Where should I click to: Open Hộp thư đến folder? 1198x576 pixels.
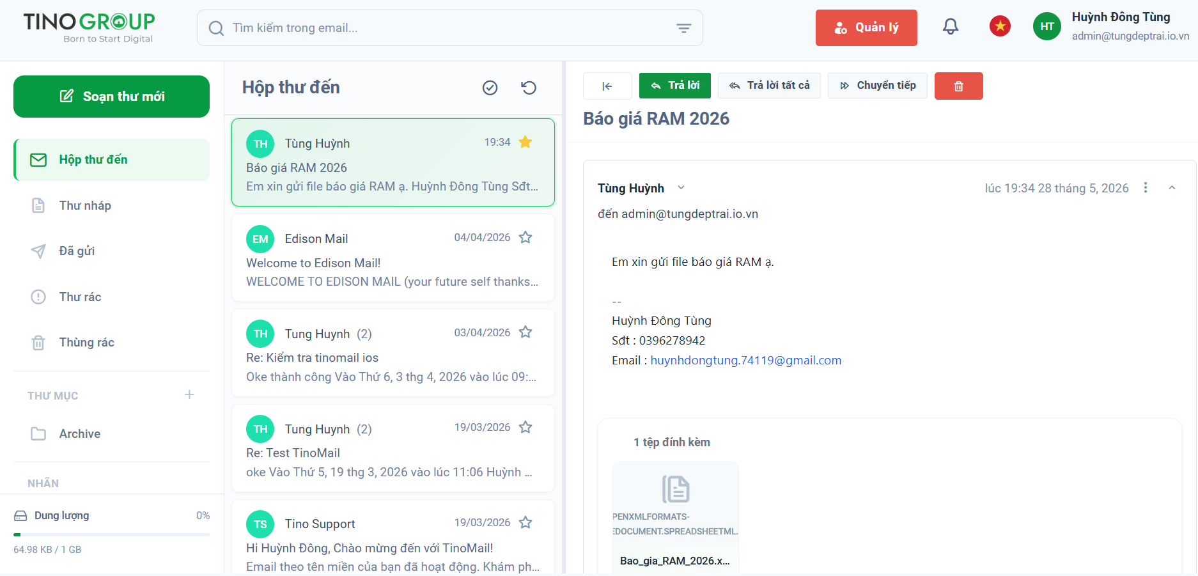tap(112, 160)
